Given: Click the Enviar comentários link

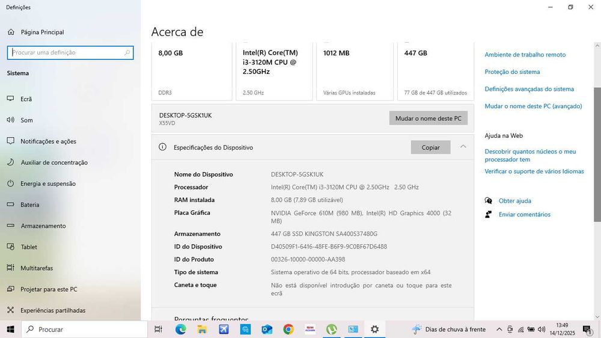Looking at the screenshot, I should click(524, 215).
